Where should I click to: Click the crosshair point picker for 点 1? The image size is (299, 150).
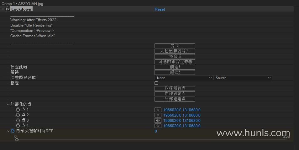point(158,110)
